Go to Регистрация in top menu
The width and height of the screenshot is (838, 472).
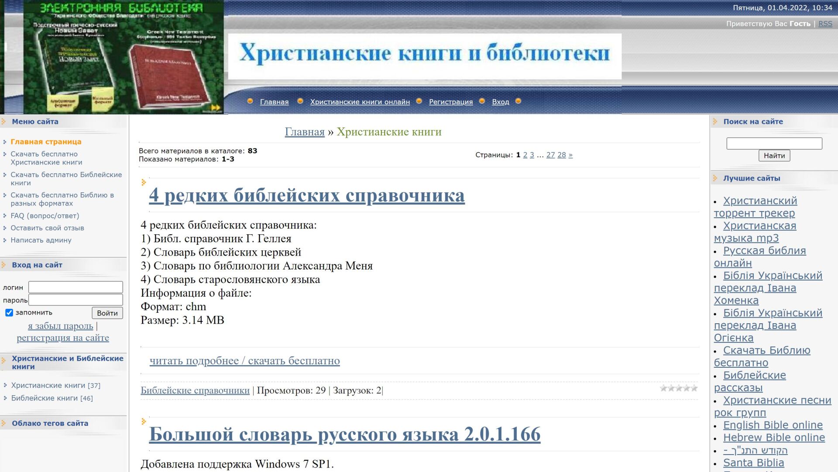[x=451, y=102]
